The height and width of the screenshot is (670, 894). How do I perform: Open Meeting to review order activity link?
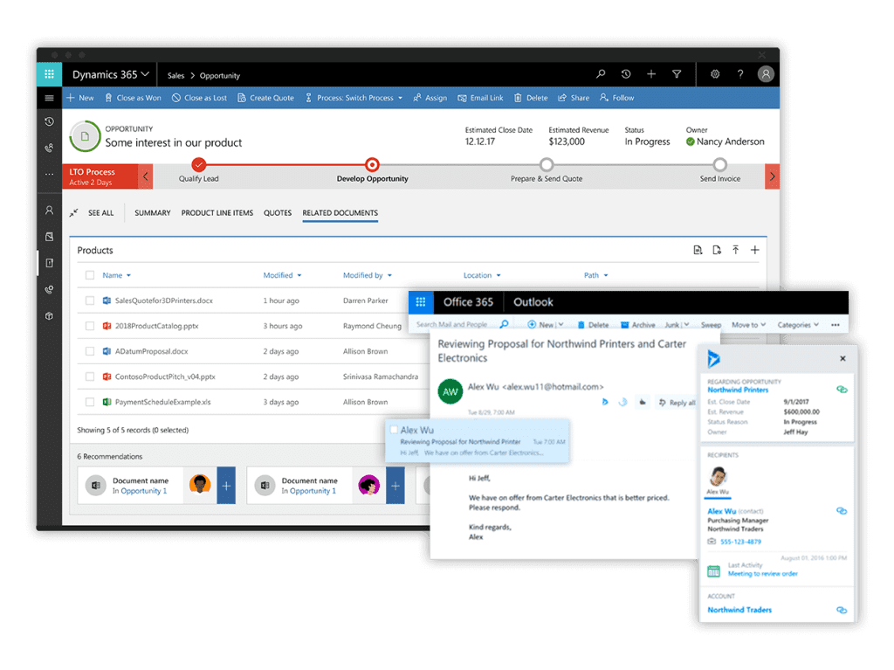[763, 574]
